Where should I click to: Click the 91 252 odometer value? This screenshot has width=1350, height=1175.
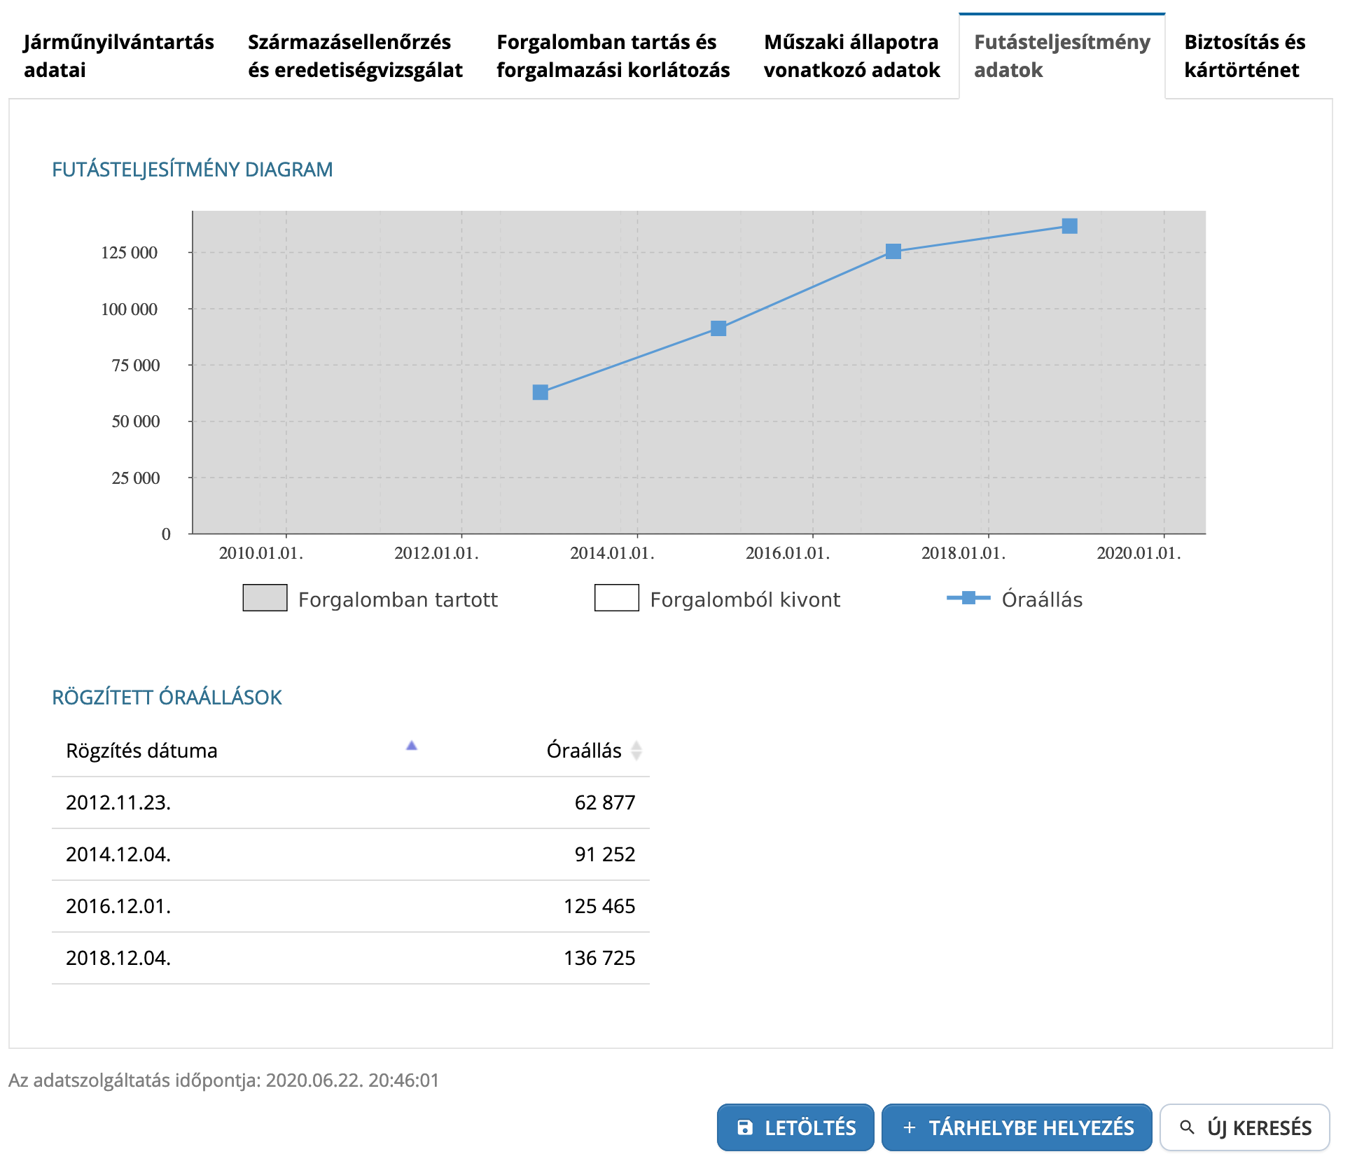point(605,854)
